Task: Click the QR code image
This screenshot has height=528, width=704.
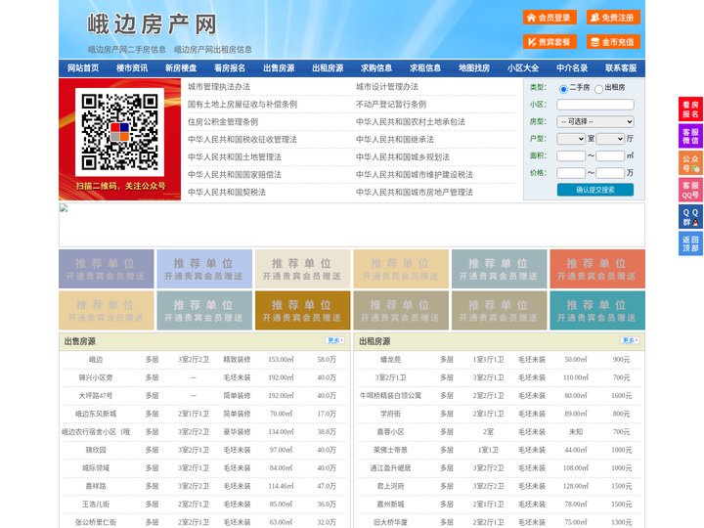Action: click(x=120, y=132)
